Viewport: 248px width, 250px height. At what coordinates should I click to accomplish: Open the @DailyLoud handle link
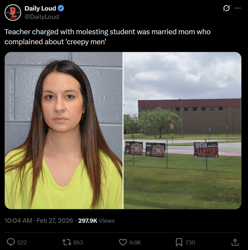[42, 17]
